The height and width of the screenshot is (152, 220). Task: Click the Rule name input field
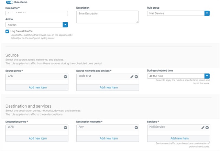[37, 13]
